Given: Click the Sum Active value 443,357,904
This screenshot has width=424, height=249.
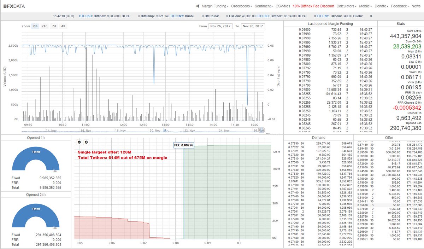Looking at the screenshot, I should click(406, 36).
